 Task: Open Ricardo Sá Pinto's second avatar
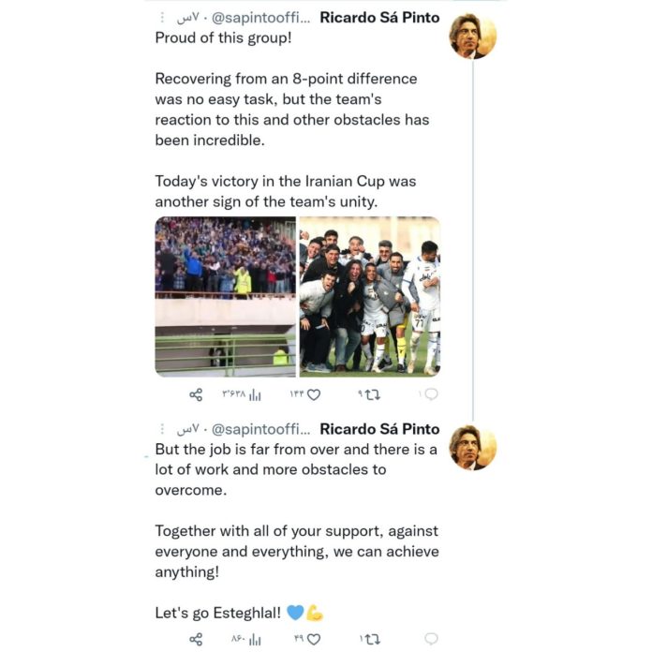[x=473, y=448]
